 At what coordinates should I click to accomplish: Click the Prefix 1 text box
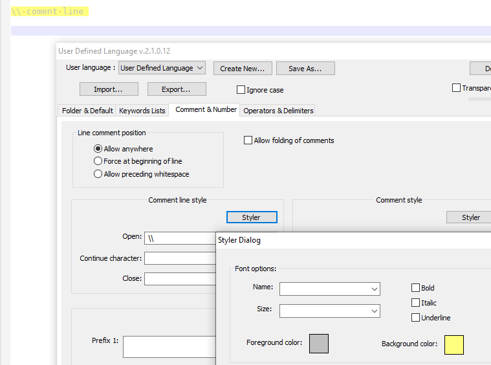pyautogui.click(x=169, y=346)
